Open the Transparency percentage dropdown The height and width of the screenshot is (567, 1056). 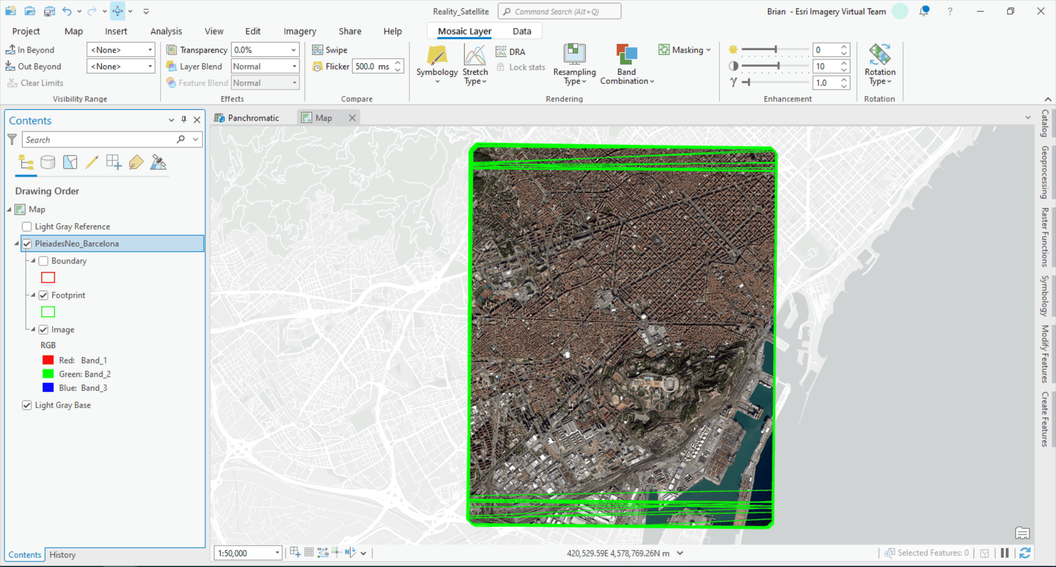click(294, 49)
